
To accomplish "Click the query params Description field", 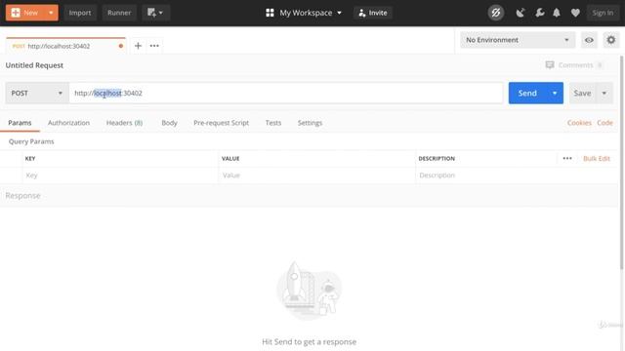I will 517,175.
